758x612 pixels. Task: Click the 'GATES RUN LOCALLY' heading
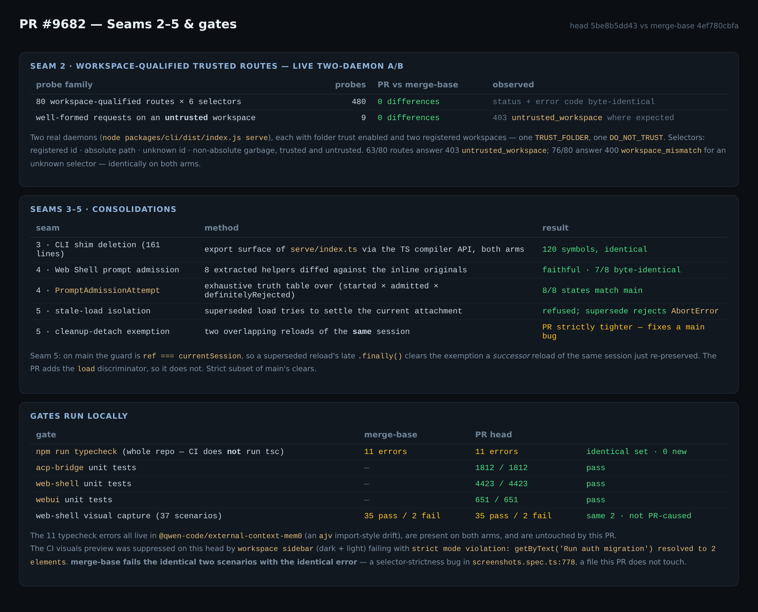79,416
